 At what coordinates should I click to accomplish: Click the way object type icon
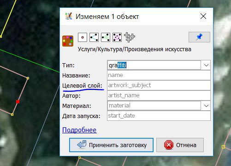tap(94, 37)
